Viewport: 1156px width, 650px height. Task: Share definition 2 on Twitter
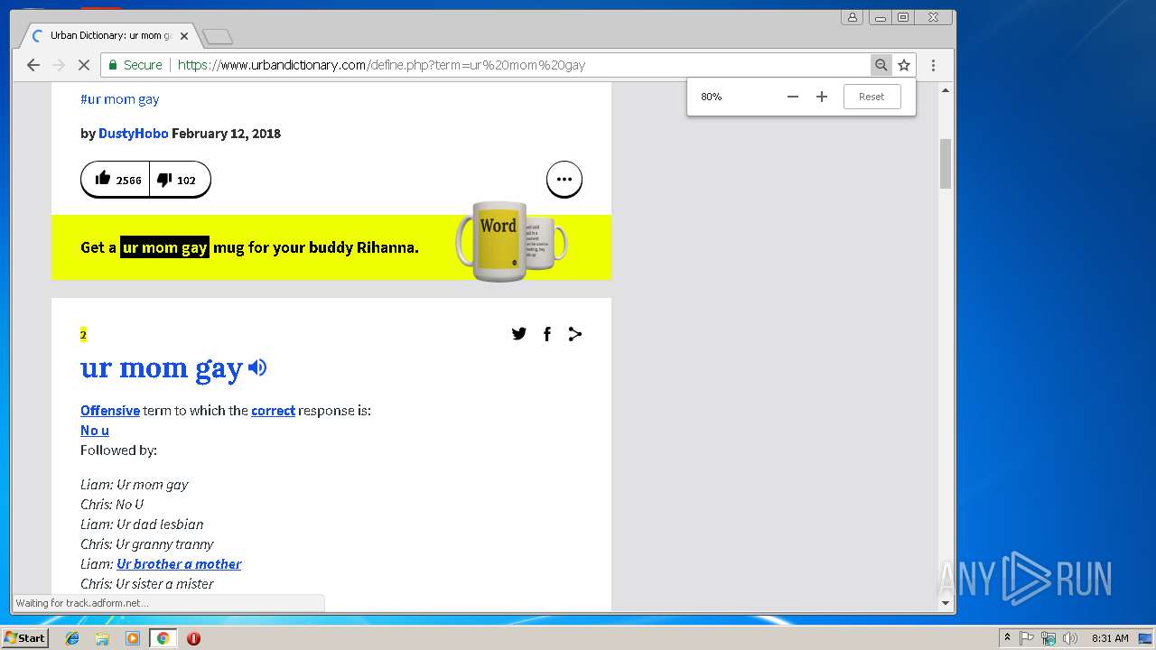click(519, 334)
